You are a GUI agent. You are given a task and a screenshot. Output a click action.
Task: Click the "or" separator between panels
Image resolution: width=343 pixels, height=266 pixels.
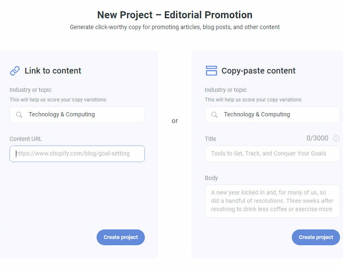coord(175,121)
